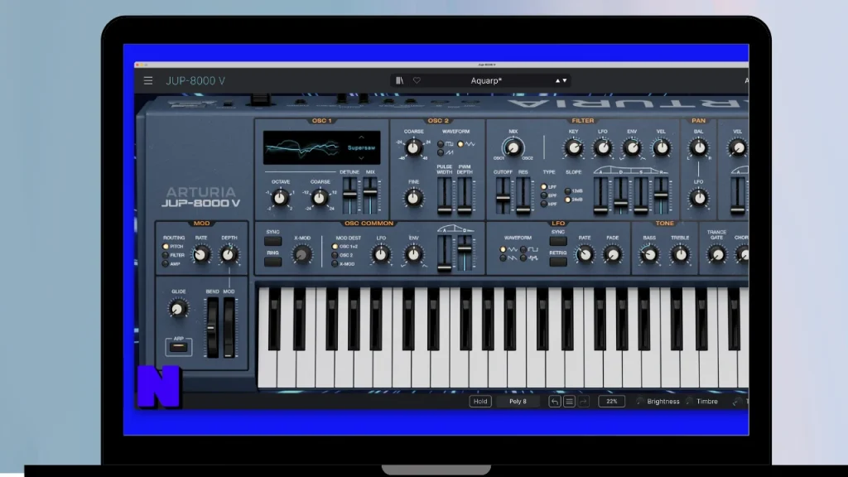Screen dimensions: 848x477
Task: Adjust the Filter Cutoff slider
Action: (503, 195)
